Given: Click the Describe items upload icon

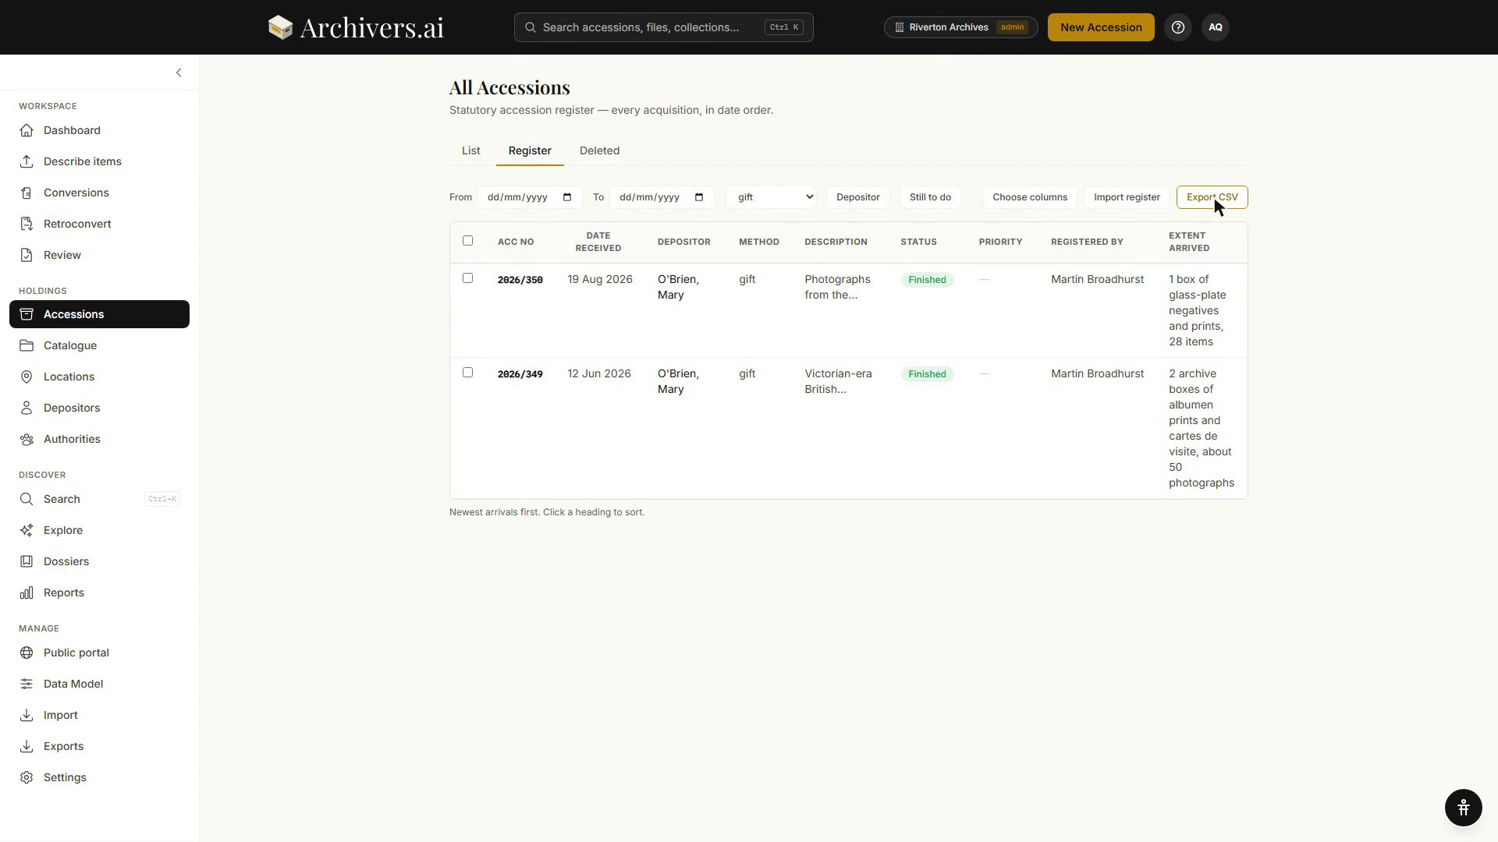Looking at the screenshot, I should (27, 161).
